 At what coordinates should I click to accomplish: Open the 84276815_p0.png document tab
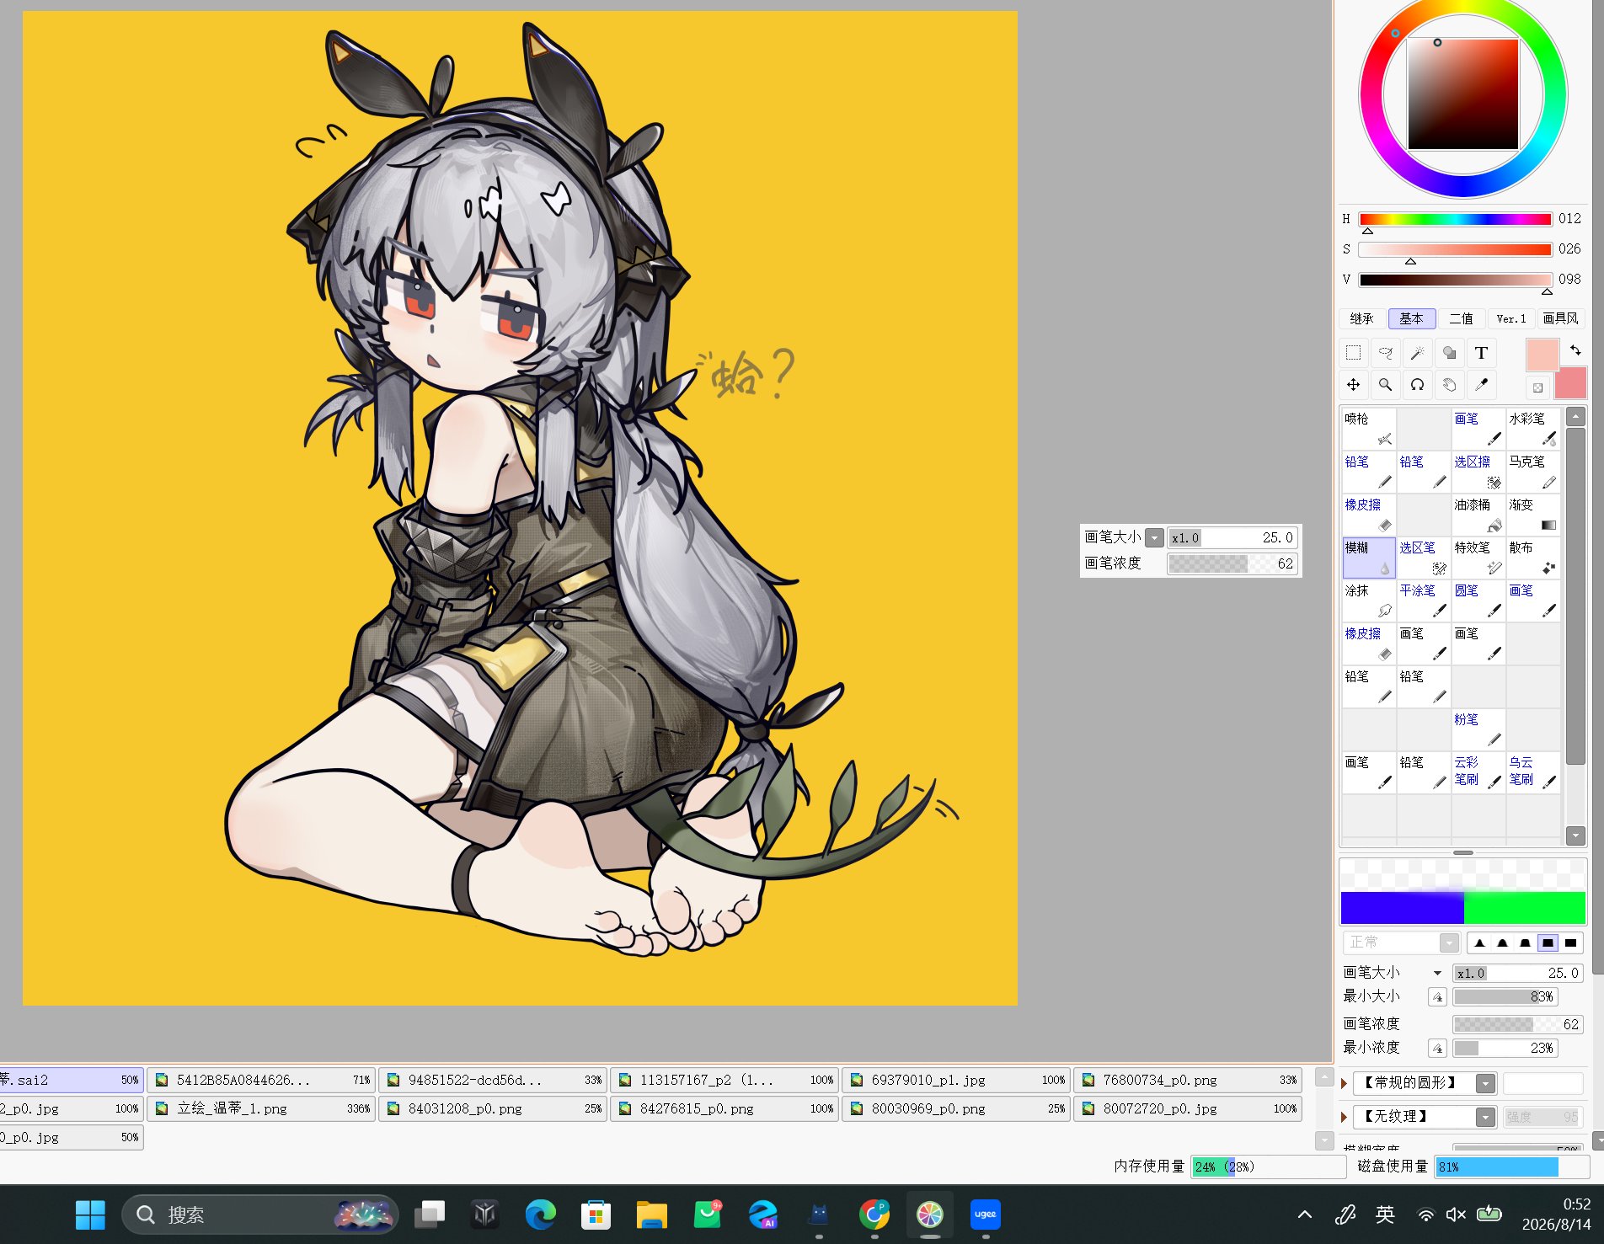725,1108
